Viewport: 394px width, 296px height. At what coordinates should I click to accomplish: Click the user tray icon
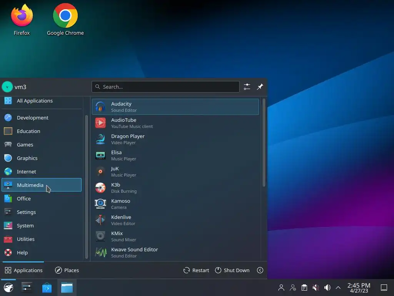coord(281,288)
